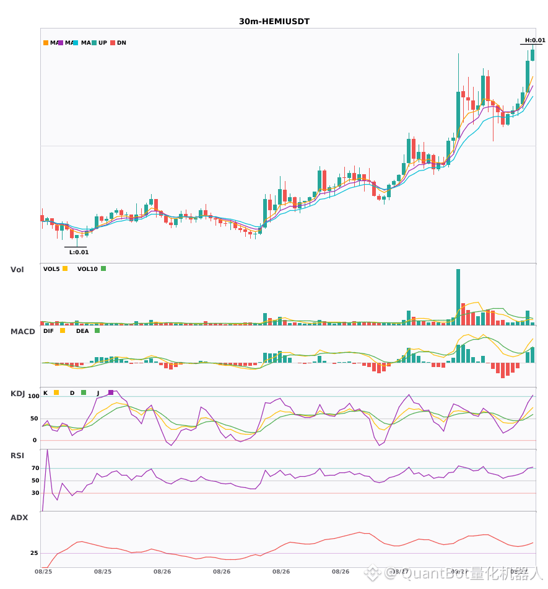
Task: Click the L:0.01 low price label
Action: pos(79,252)
